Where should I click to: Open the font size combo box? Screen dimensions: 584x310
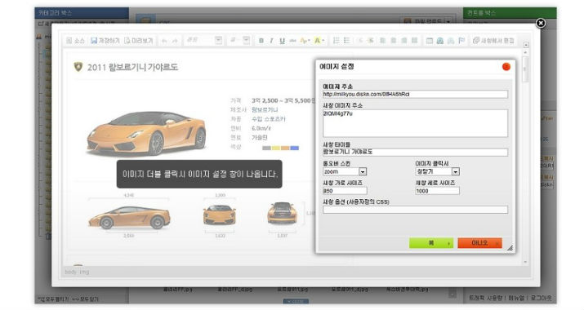[239, 40]
